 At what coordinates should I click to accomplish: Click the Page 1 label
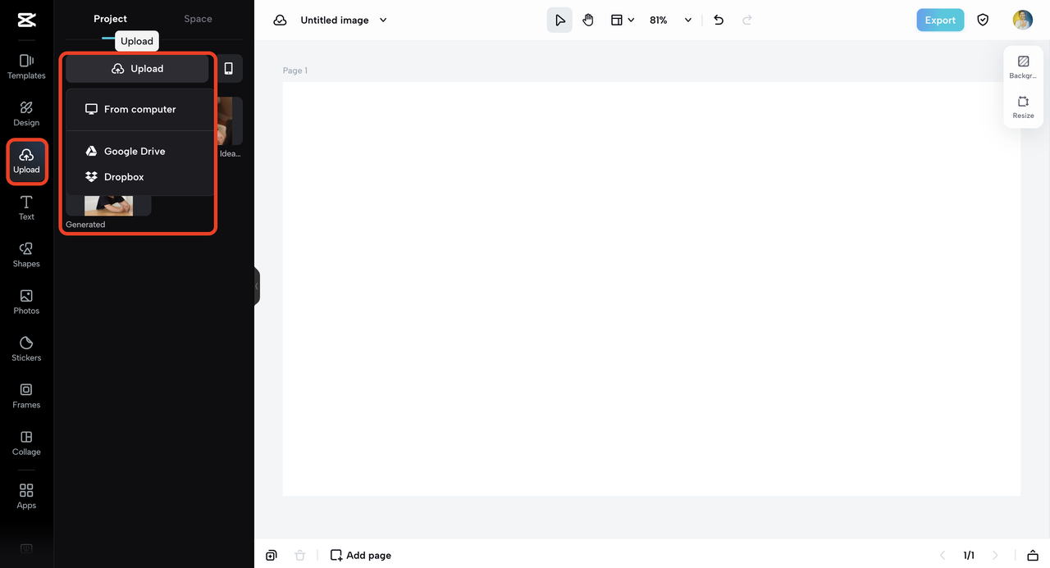click(295, 70)
